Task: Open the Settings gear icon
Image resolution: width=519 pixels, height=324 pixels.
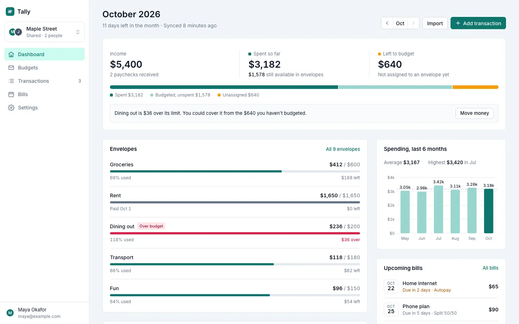Action: point(11,108)
